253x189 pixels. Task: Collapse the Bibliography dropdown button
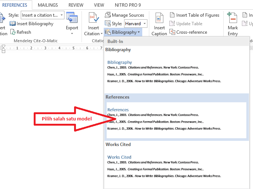(123, 32)
